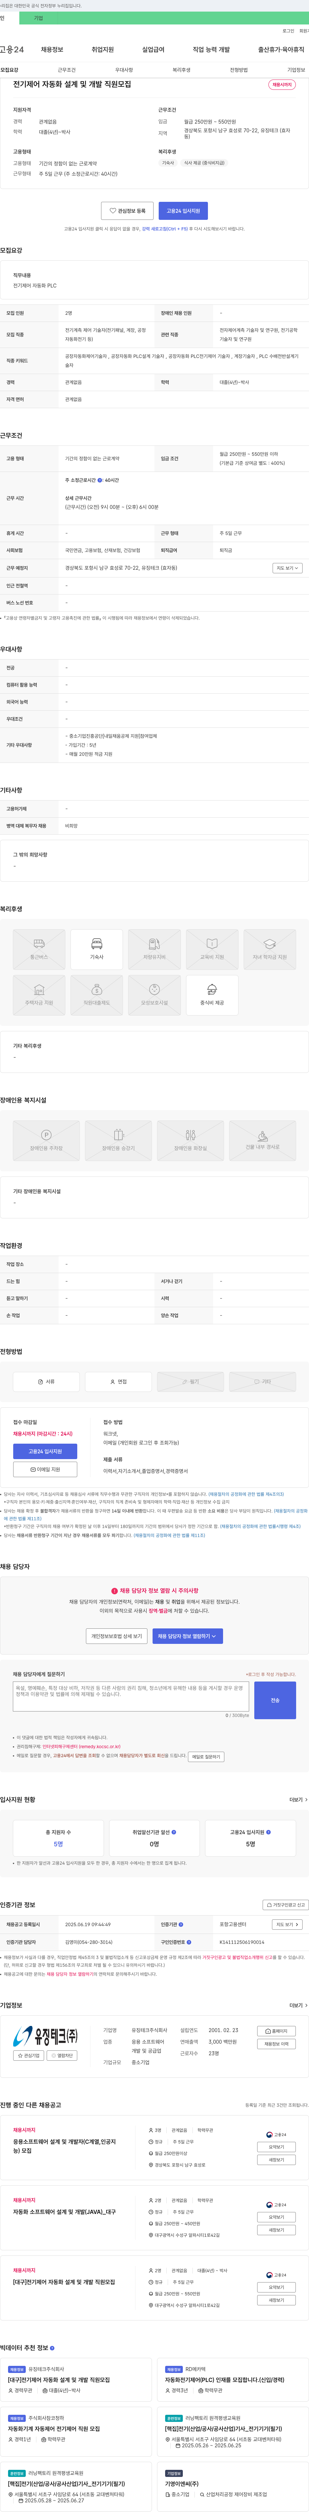Image resolution: width=309 pixels, height=2512 pixels.
Task: Click the 전송 submit button
Action: click(275, 1700)
